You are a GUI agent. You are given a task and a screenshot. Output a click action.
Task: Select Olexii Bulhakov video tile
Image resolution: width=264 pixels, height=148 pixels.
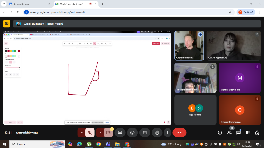tap(189, 45)
